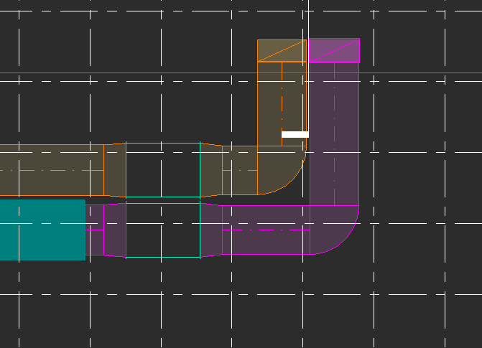482x348 pixels.
Task: Select the thin gray horizontal guide line
Action: (241, 72)
